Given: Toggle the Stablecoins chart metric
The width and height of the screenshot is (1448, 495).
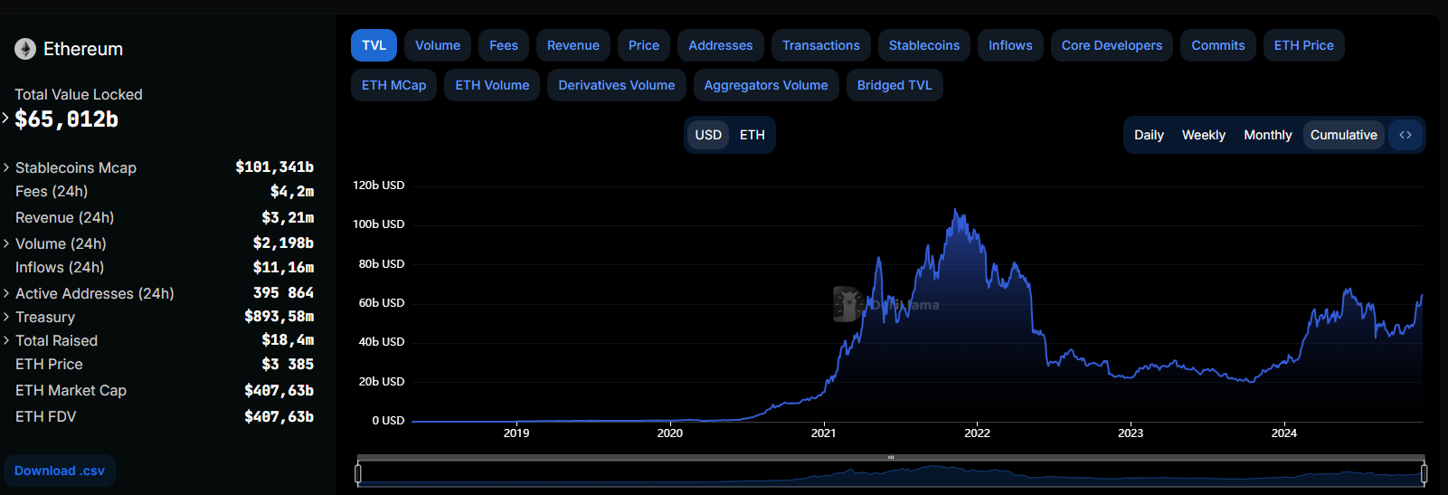Looking at the screenshot, I should (924, 45).
